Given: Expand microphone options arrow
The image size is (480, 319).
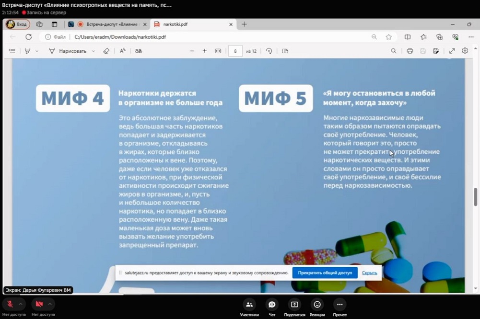Looking at the screenshot, I should pyautogui.click(x=21, y=304).
